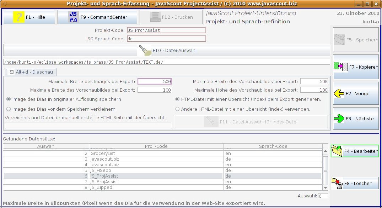Click the F4 Bearbeiten folder icon

click(x=337, y=151)
